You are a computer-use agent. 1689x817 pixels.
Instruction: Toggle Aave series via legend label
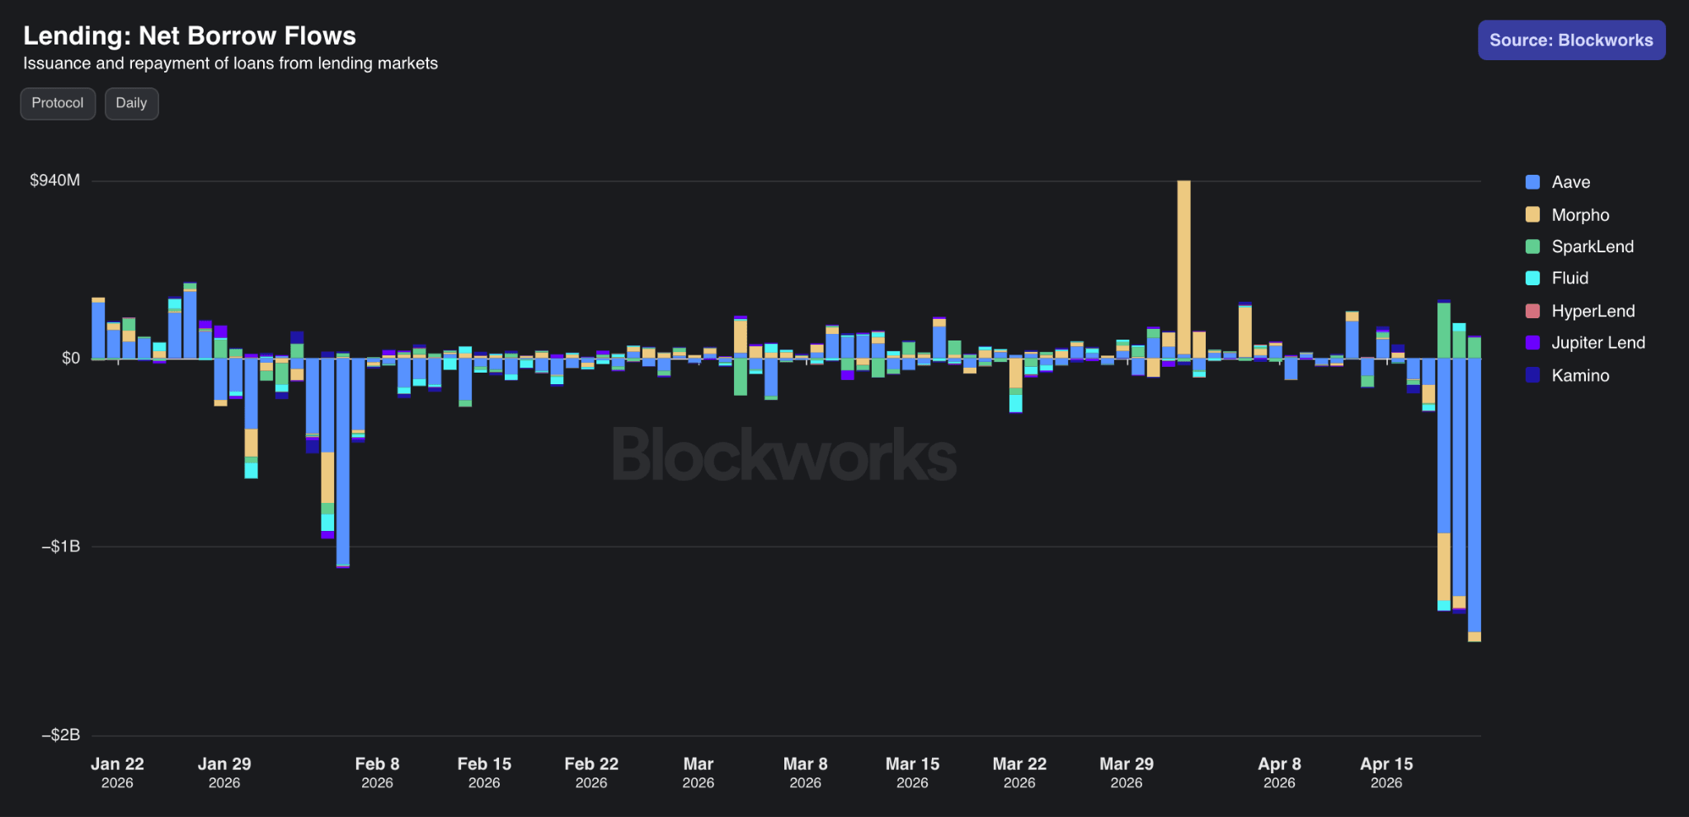tap(1570, 182)
